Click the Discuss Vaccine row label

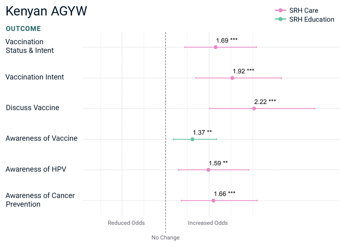(x=33, y=108)
